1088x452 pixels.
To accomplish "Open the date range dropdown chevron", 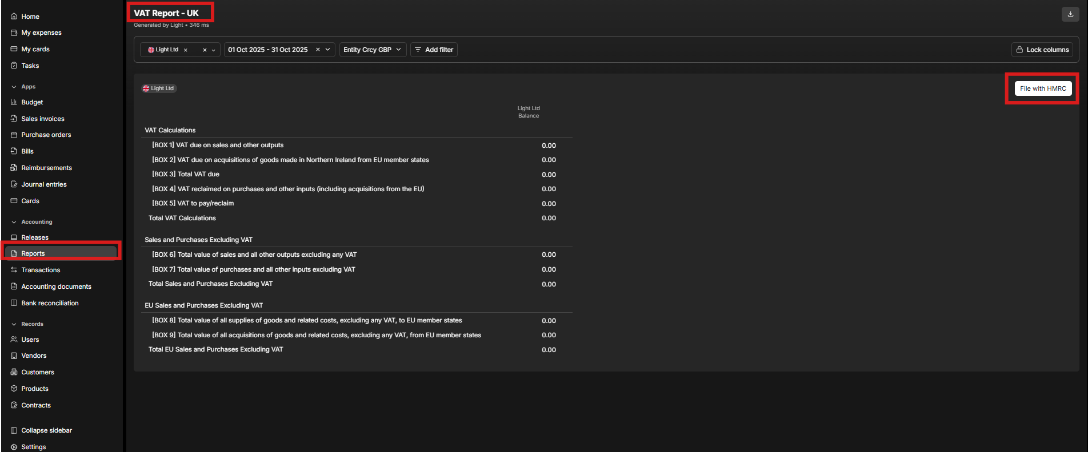I will pyautogui.click(x=328, y=50).
